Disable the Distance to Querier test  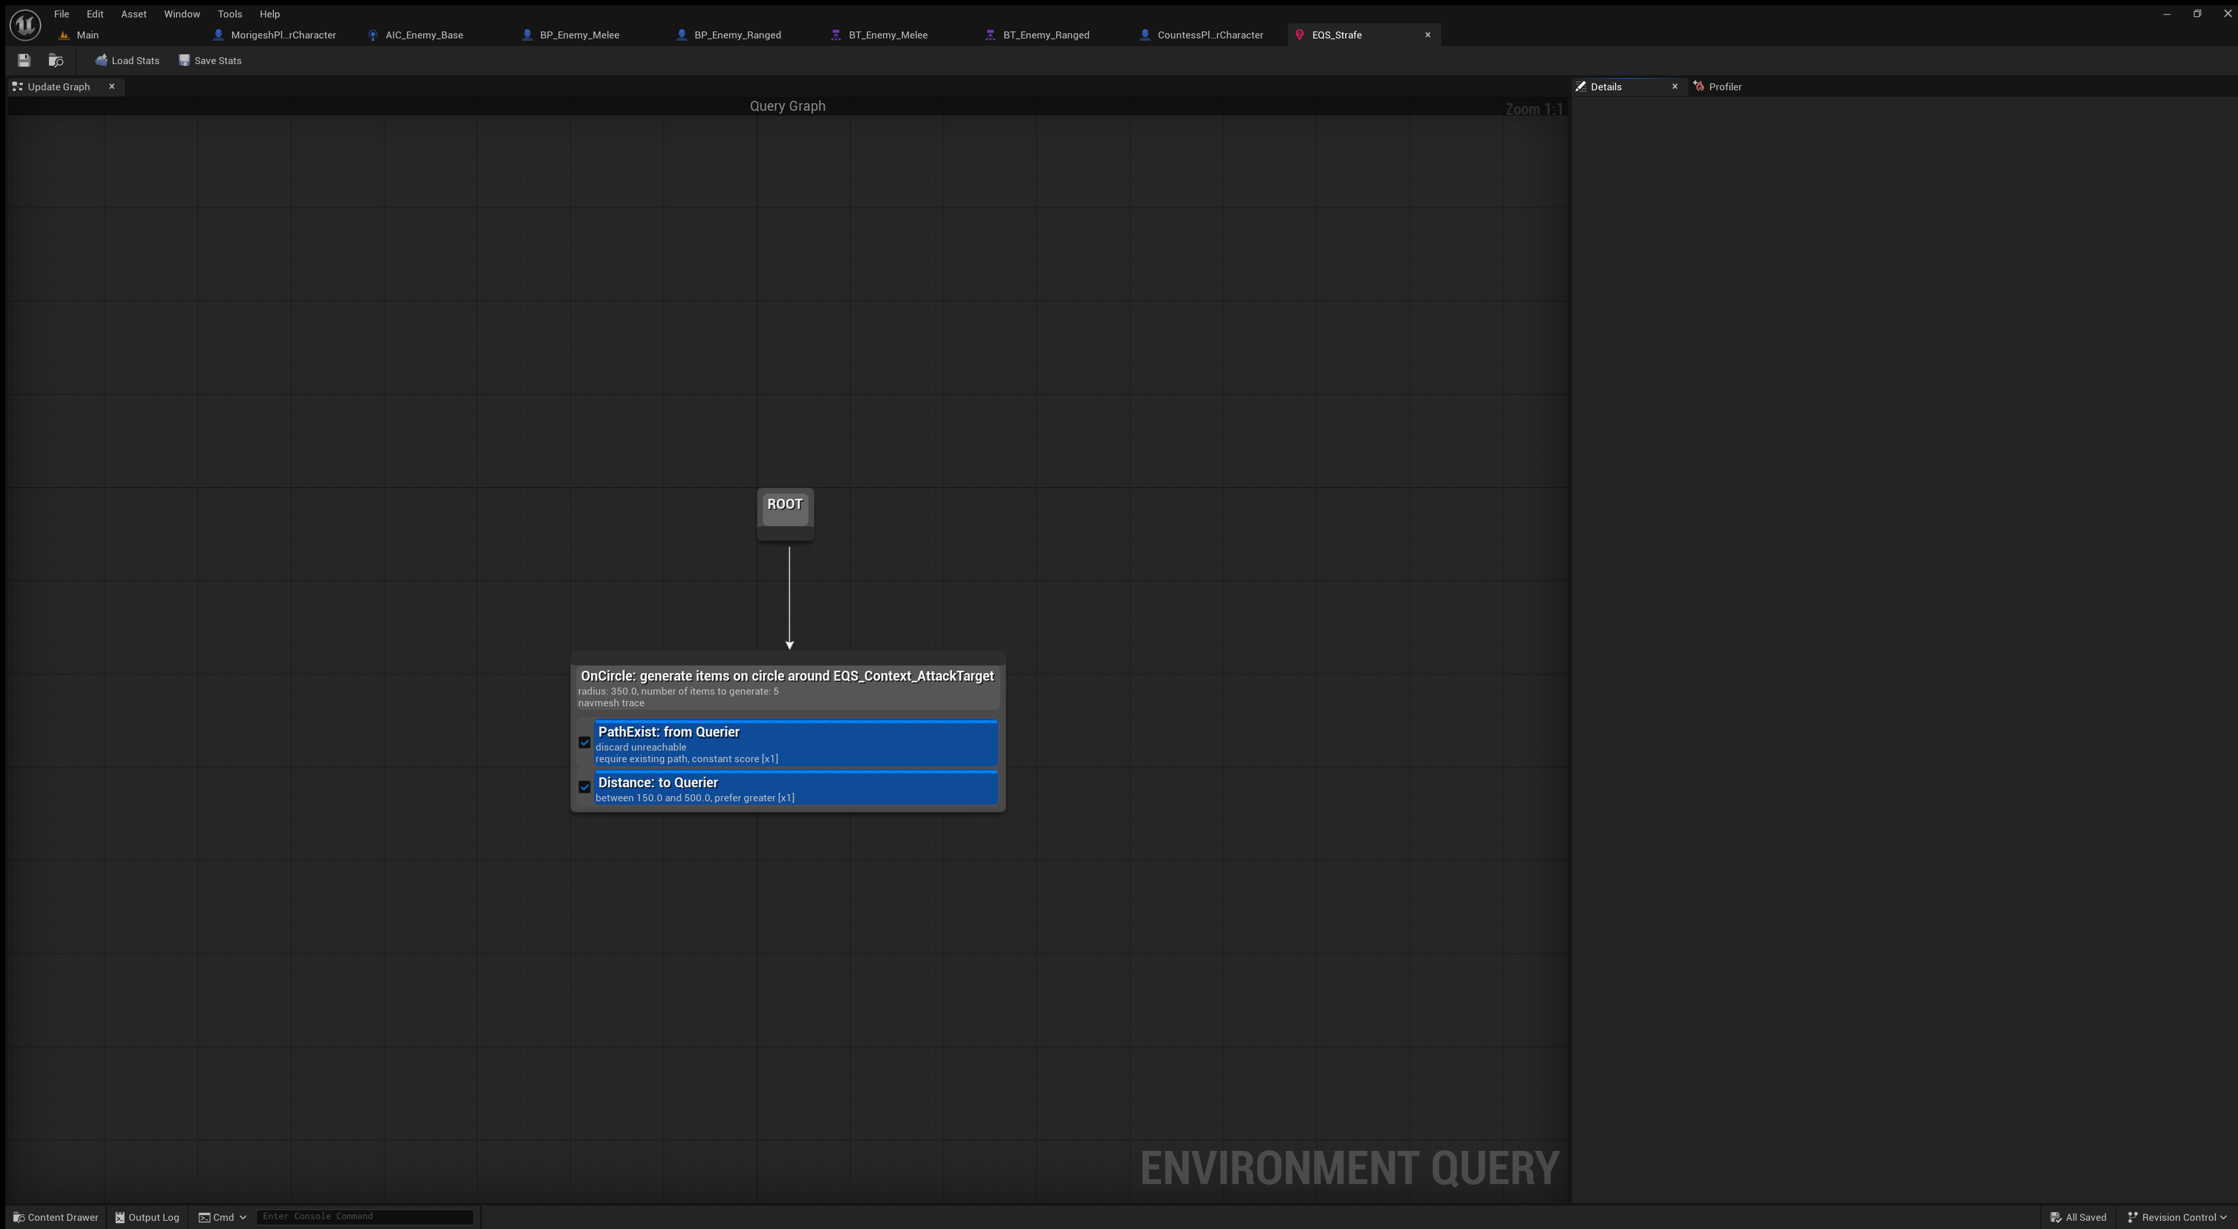[x=585, y=787]
